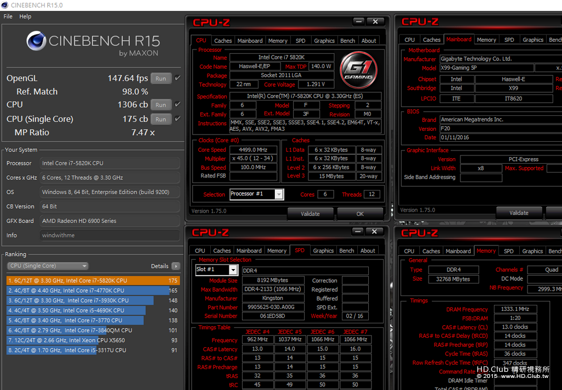Image resolution: width=562 pixels, height=390 pixels.
Task: Click the G1 Gaming logo in CPU-Z
Action: (x=358, y=70)
